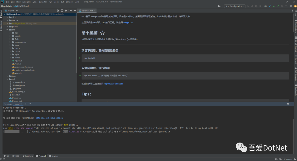Screen dimensions: 297x161
Task: Open the http://localhost:6688 link
Action: [114, 84]
